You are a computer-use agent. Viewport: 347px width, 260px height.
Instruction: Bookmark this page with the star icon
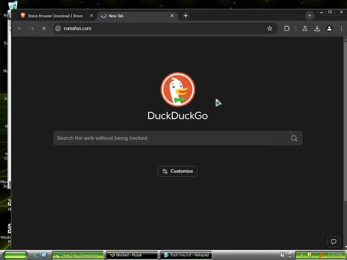click(269, 28)
